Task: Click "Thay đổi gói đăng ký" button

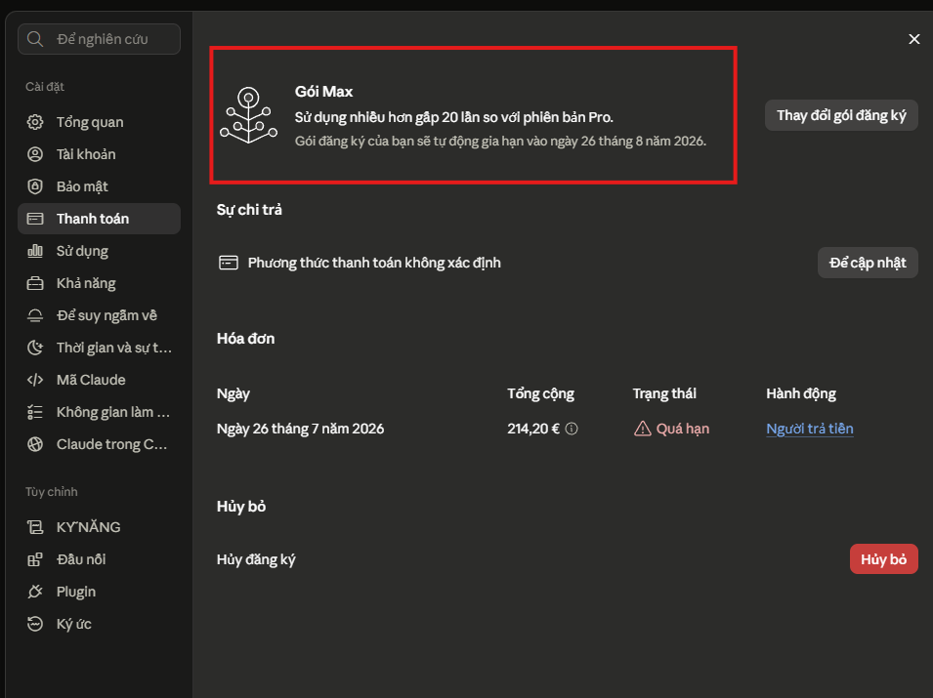Action: click(841, 115)
